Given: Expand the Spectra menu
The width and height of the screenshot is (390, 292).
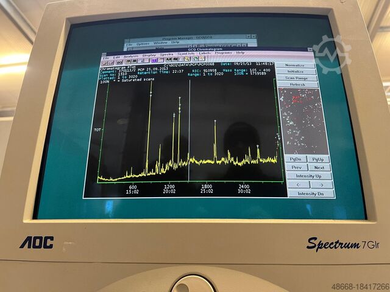Looking at the screenshot, I should point(166,55).
